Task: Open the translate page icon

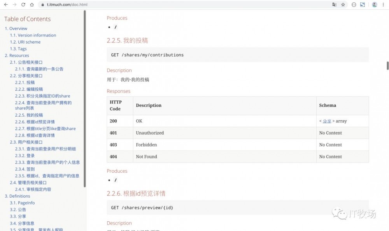Action: point(335,4)
